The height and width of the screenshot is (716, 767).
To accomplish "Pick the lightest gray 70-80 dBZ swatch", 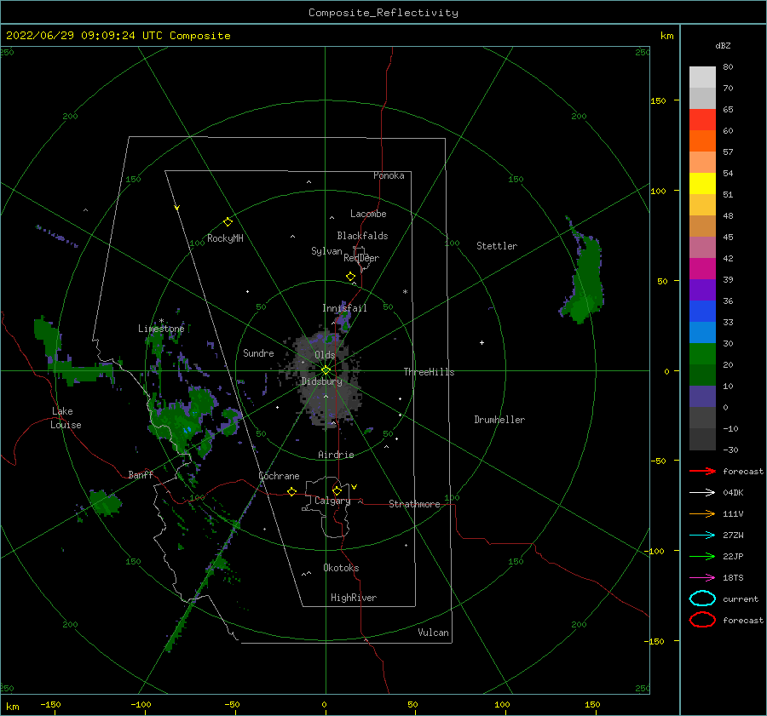I will point(702,77).
